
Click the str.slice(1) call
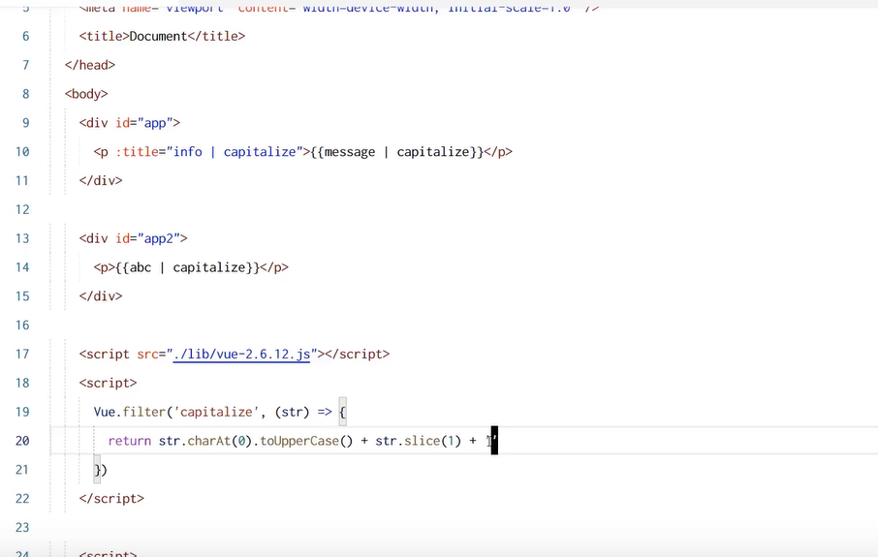click(x=419, y=441)
